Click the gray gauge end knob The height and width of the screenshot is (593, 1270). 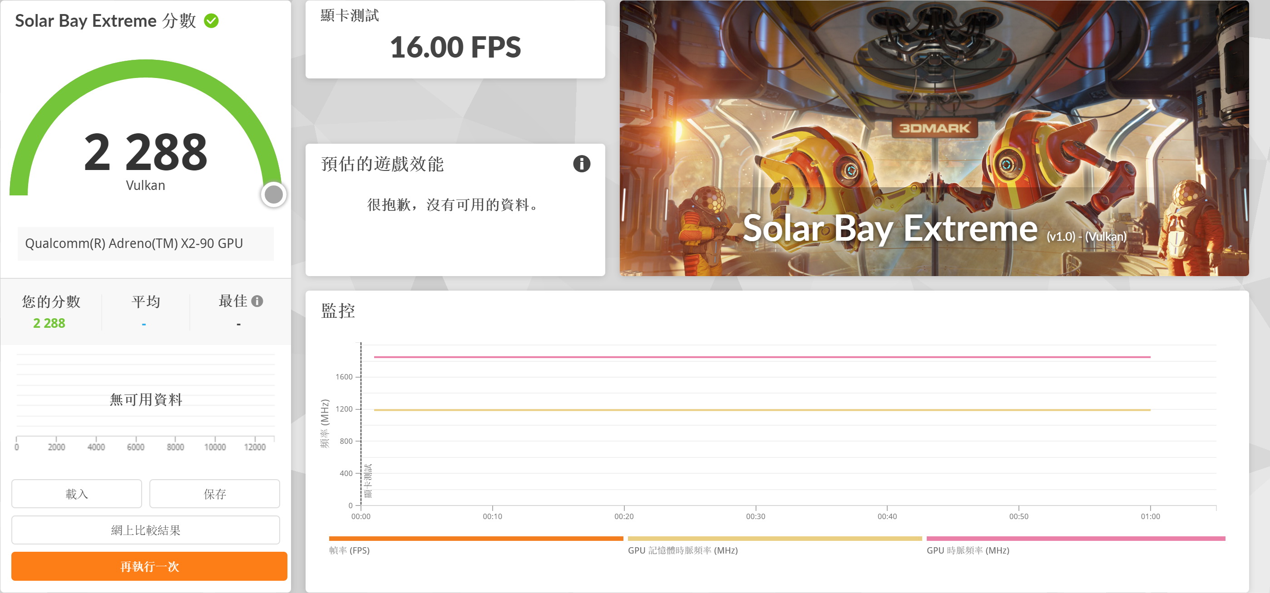[x=274, y=194]
